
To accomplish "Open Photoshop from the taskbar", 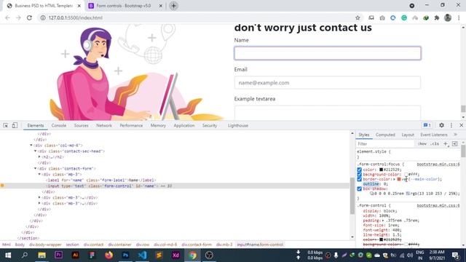I will 125,255.
